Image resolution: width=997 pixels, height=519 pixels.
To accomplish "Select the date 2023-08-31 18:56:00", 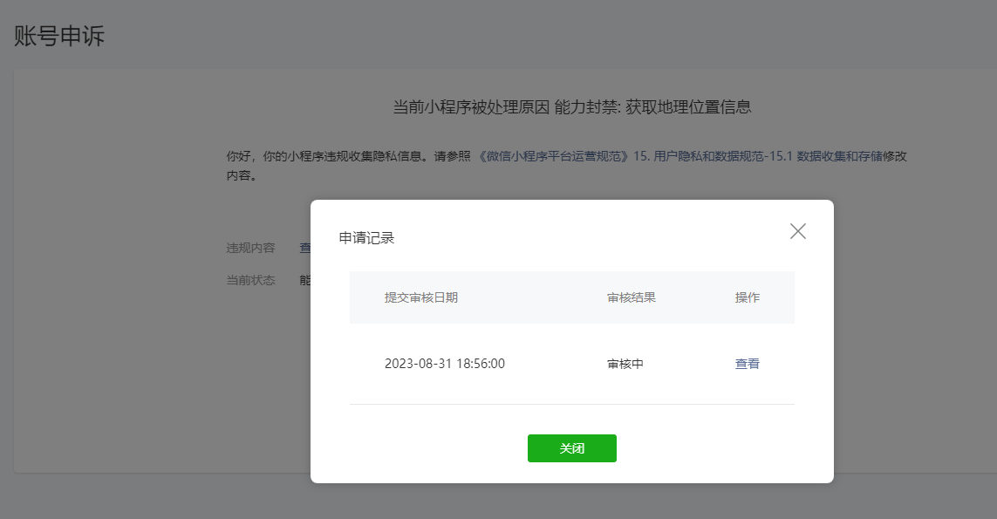I will click(x=445, y=364).
